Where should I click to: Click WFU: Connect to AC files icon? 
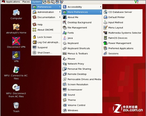(x=16, y=70)
